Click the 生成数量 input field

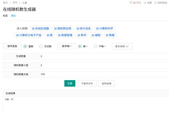click(104, 56)
